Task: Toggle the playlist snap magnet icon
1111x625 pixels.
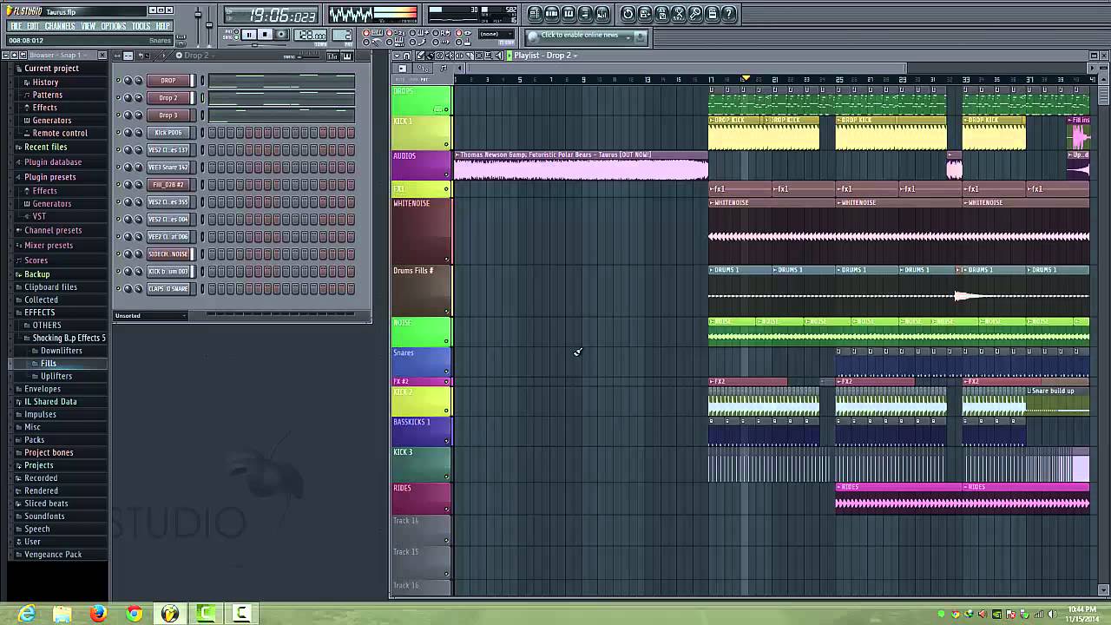Action: pyautogui.click(x=407, y=56)
